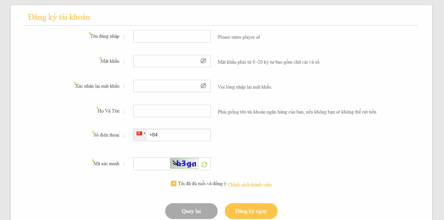Click the Đăng ký tài khoản heading

tap(59, 17)
